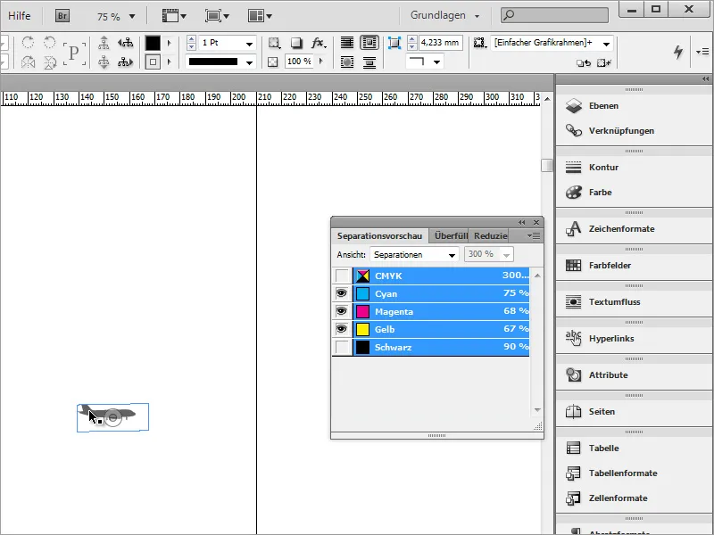
Task: Open the fx effects menu
Action: (x=319, y=43)
